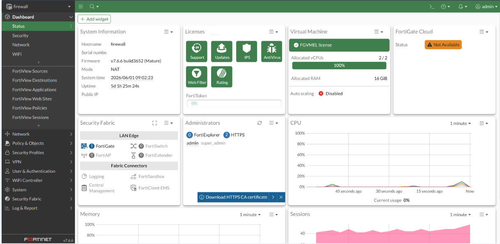This screenshot has height=244, width=500.
Task: Click the HTTPS count badge in Administrators
Action: coord(226,135)
